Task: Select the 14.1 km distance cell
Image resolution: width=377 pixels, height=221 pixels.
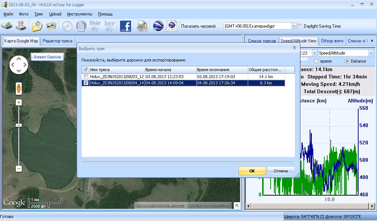Action: 266,77
